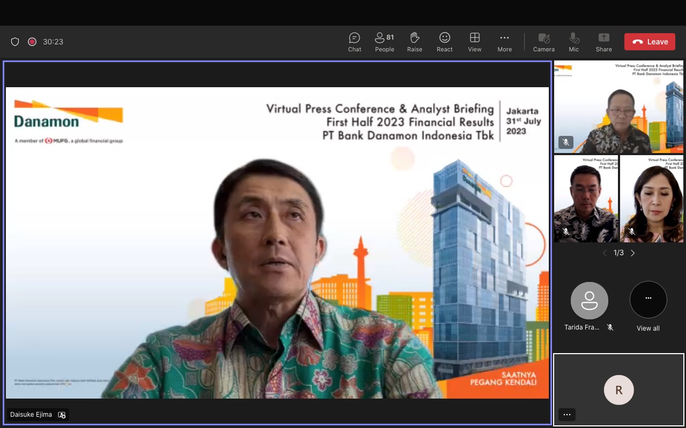The image size is (686, 428).
Task: Select the top participant video with glasses
Action: 619,107
